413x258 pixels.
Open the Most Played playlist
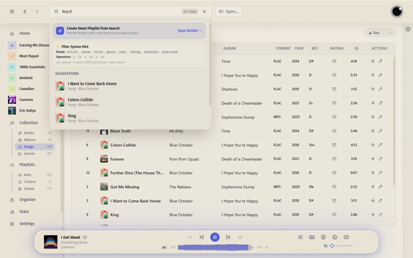tap(29, 56)
